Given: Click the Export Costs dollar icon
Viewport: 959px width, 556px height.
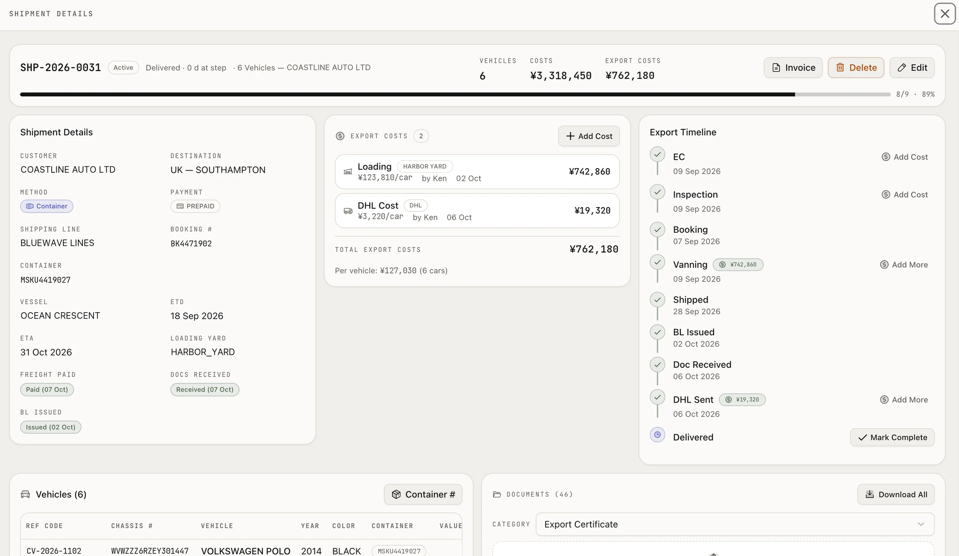Looking at the screenshot, I should [x=340, y=136].
